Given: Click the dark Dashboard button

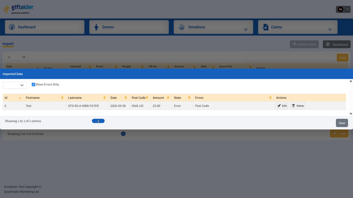Looking at the screenshot, I should (x=337, y=44).
